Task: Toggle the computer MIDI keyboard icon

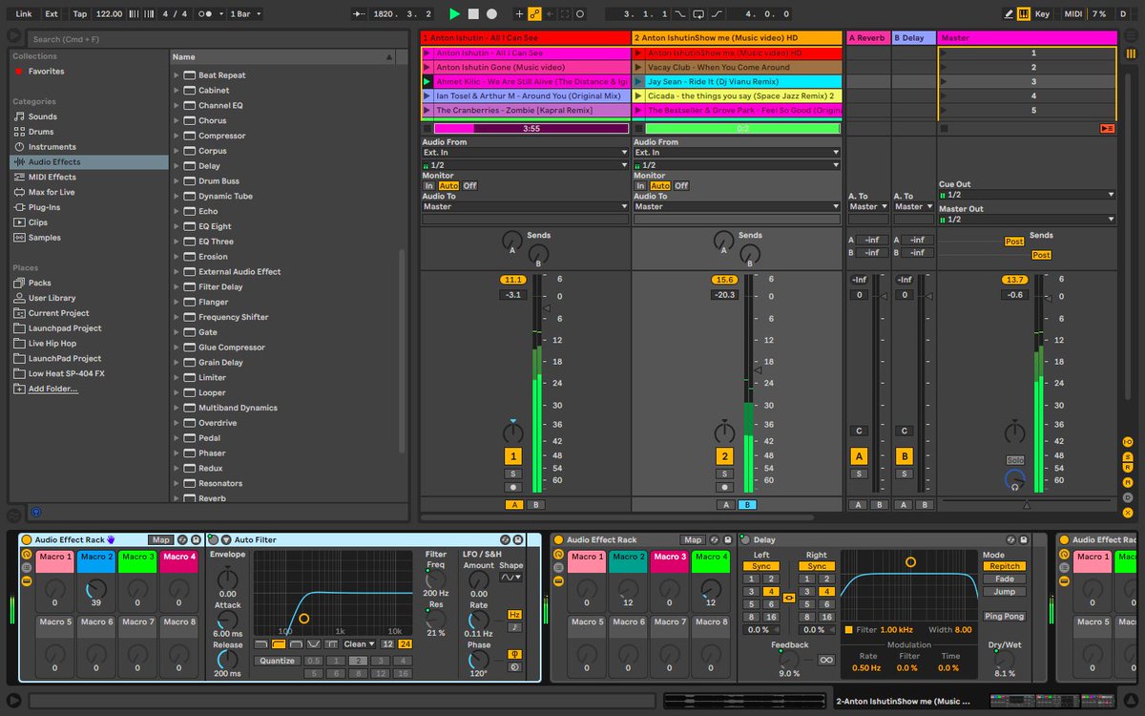Action: click(1023, 14)
